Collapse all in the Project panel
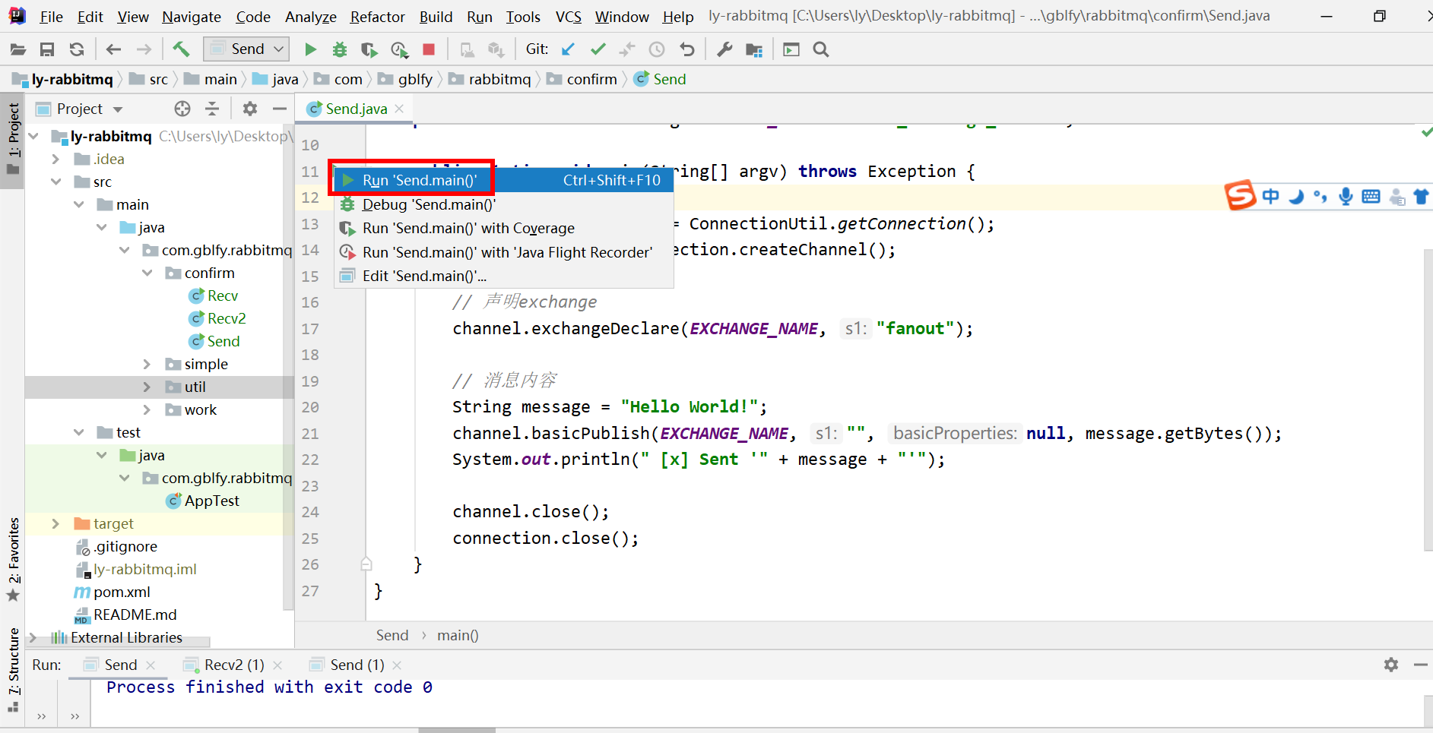Screen dimensions: 1433x733 (x=212, y=109)
